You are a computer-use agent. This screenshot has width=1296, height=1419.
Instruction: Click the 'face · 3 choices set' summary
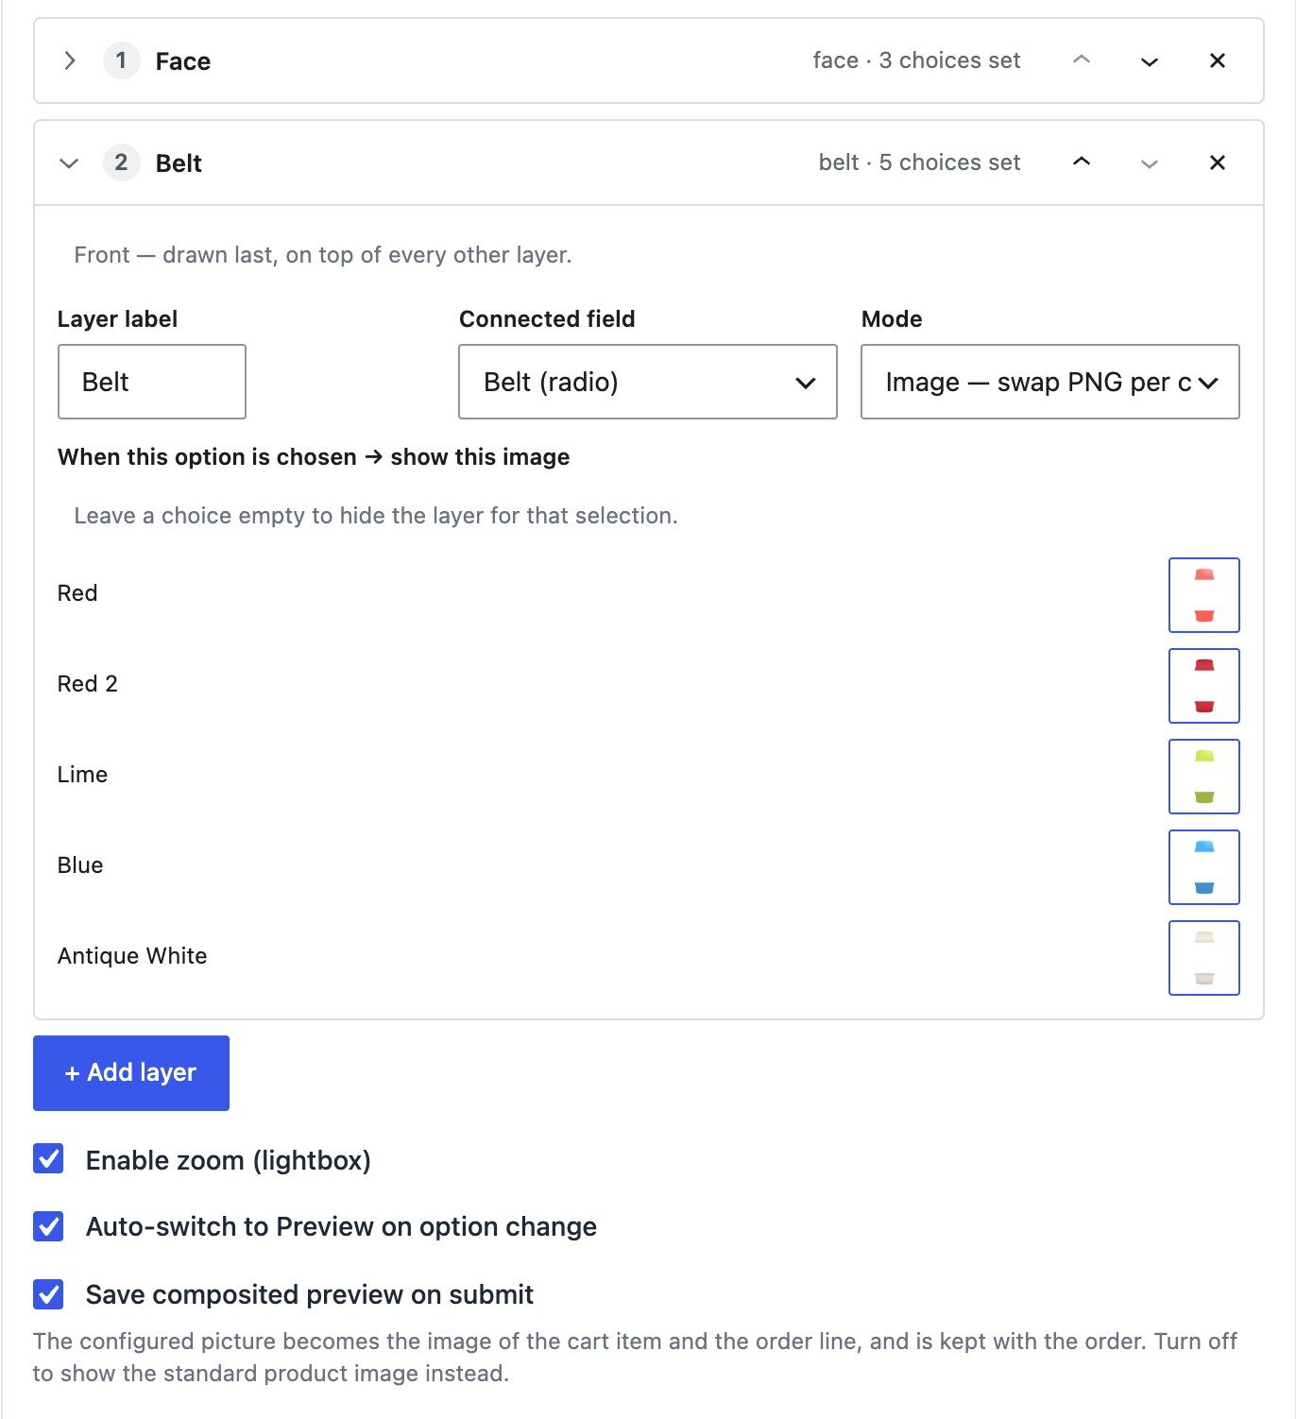[916, 60]
